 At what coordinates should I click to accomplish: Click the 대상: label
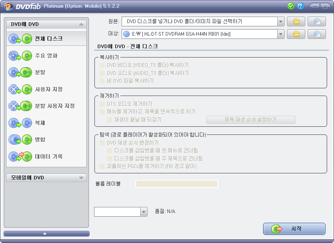tap(114, 34)
